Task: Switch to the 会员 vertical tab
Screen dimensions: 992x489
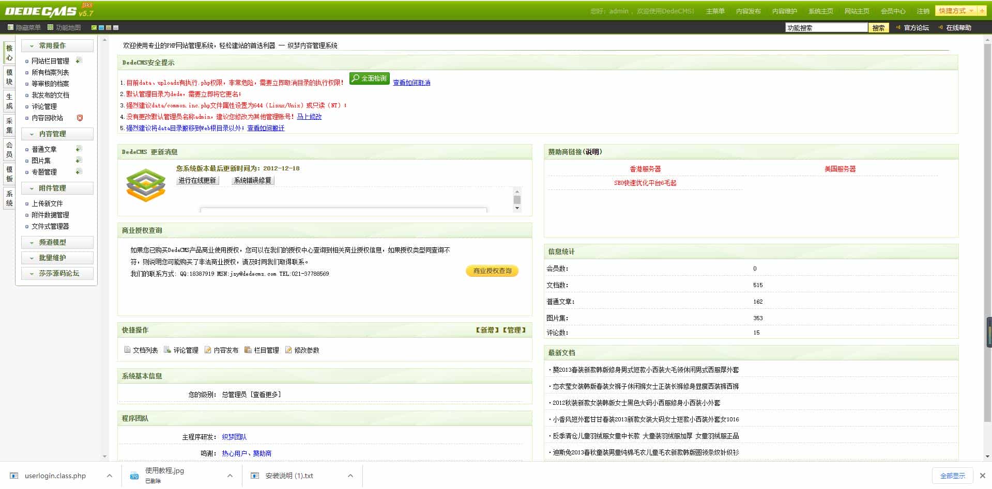Action: point(9,150)
